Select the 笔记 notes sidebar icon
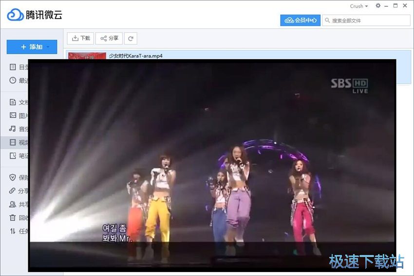Viewport: 414px width, 276px height. point(13,156)
